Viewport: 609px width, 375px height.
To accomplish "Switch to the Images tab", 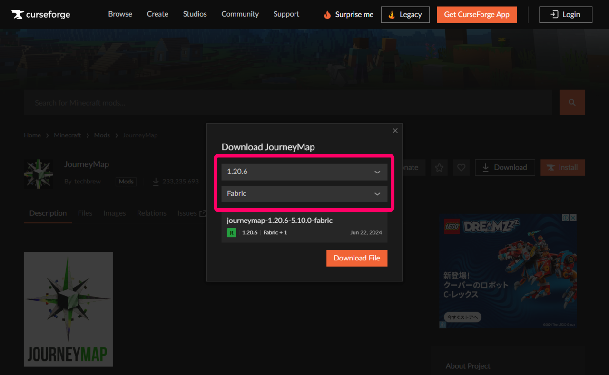I will 115,213.
